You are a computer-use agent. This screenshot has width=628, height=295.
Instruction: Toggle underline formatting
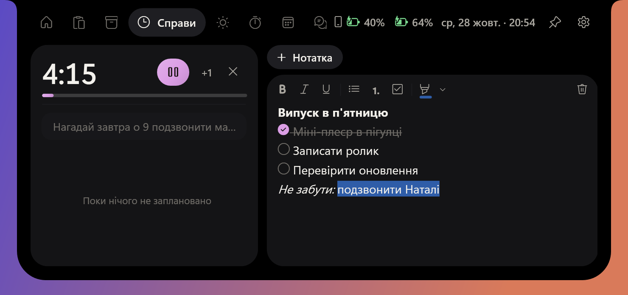pos(326,89)
